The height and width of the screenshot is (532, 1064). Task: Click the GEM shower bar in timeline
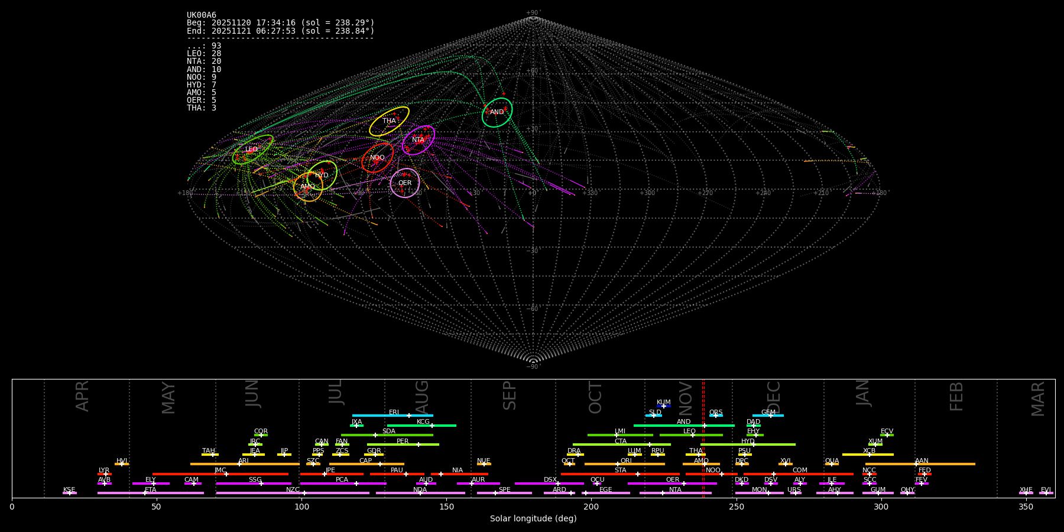coord(768,416)
